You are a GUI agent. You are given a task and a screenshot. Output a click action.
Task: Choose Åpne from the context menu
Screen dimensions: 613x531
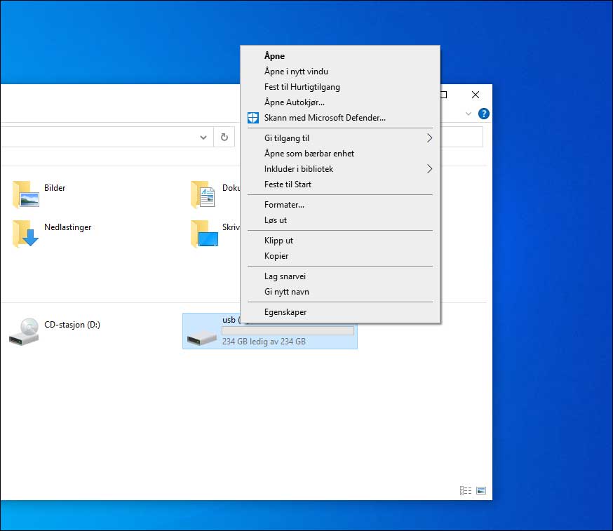[x=274, y=56]
